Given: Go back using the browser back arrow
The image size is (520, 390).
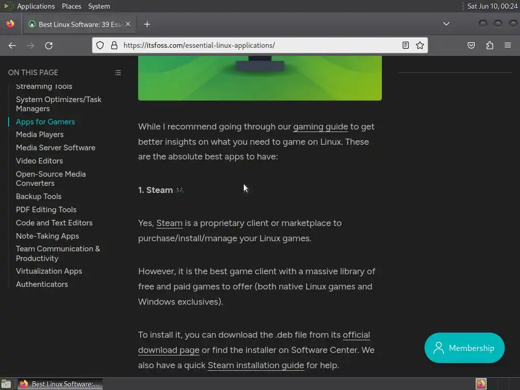Looking at the screenshot, I should pos(12,45).
